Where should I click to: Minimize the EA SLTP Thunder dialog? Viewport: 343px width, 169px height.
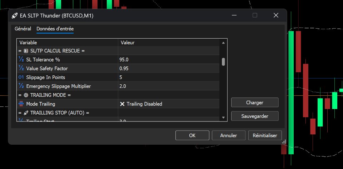click(x=234, y=15)
